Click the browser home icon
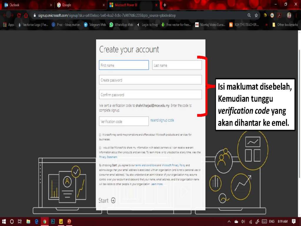Screen dimensions: 301x226 [26, 15]
